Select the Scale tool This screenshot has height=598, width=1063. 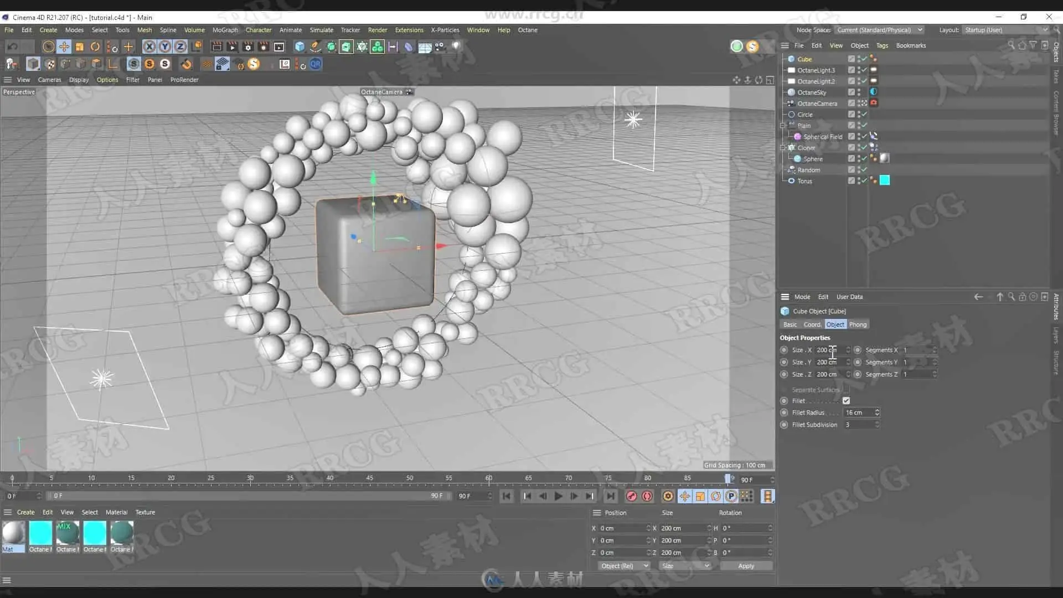80,47
